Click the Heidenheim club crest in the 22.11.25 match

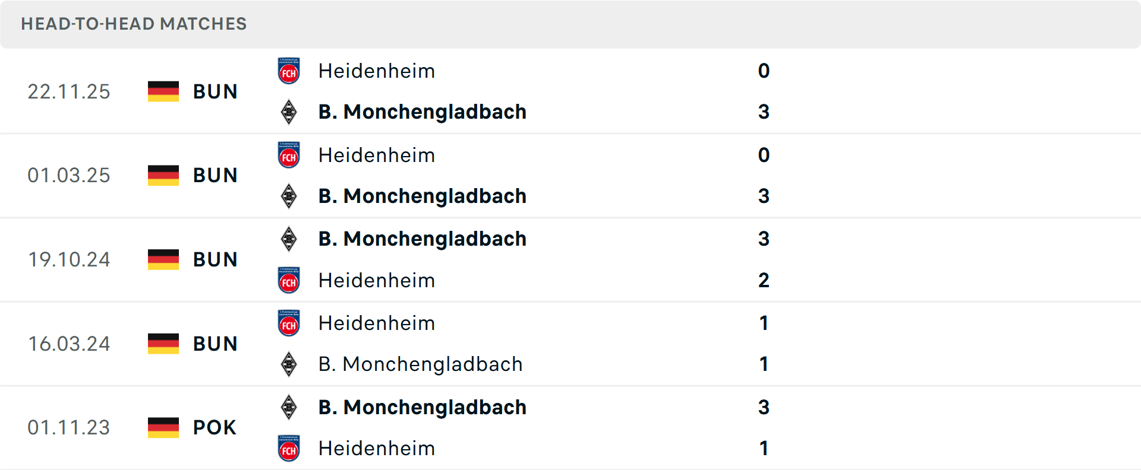(x=289, y=71)
